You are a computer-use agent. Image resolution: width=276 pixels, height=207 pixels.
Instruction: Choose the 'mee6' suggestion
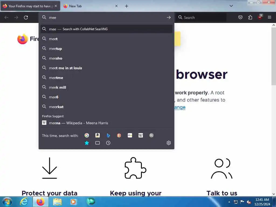point(106,97)
